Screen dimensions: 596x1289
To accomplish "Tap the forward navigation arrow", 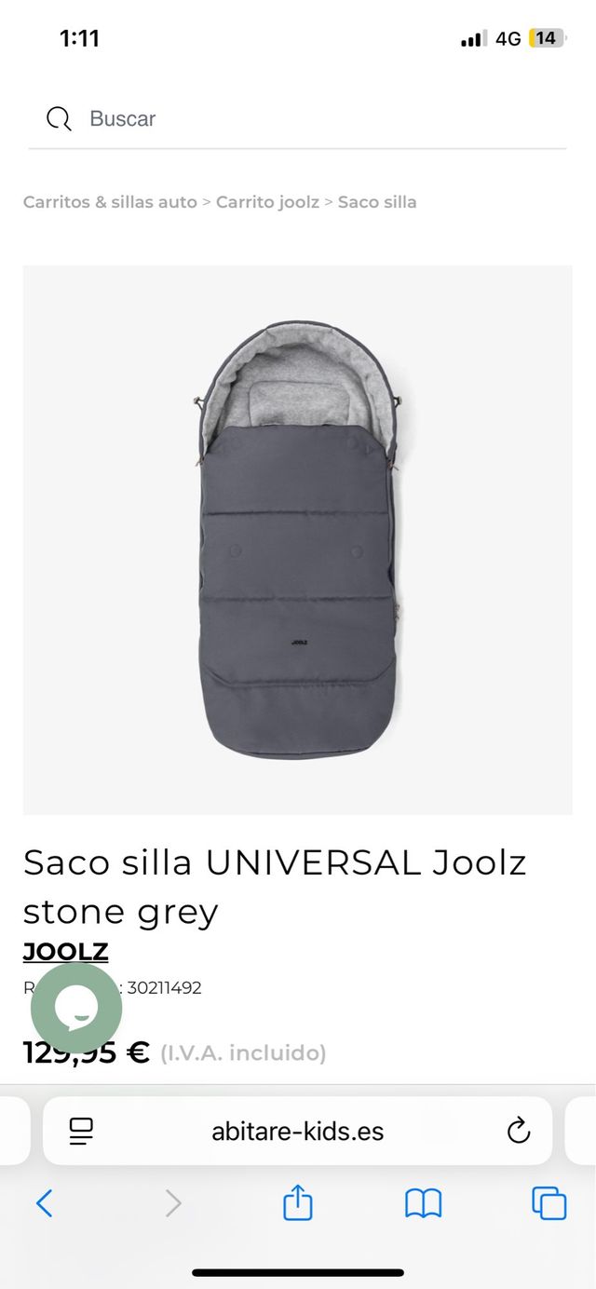I will pos(173,1203).
